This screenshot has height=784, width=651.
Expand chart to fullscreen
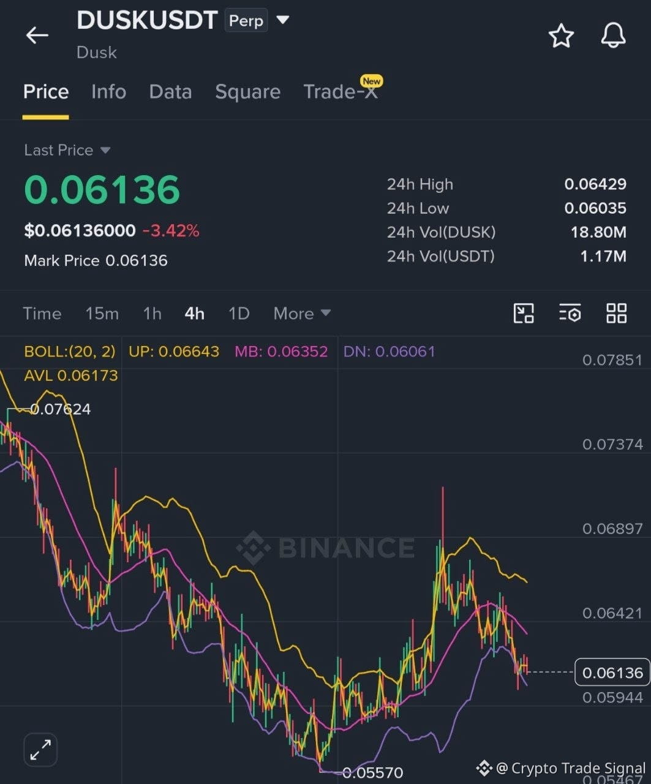(40, 750)
